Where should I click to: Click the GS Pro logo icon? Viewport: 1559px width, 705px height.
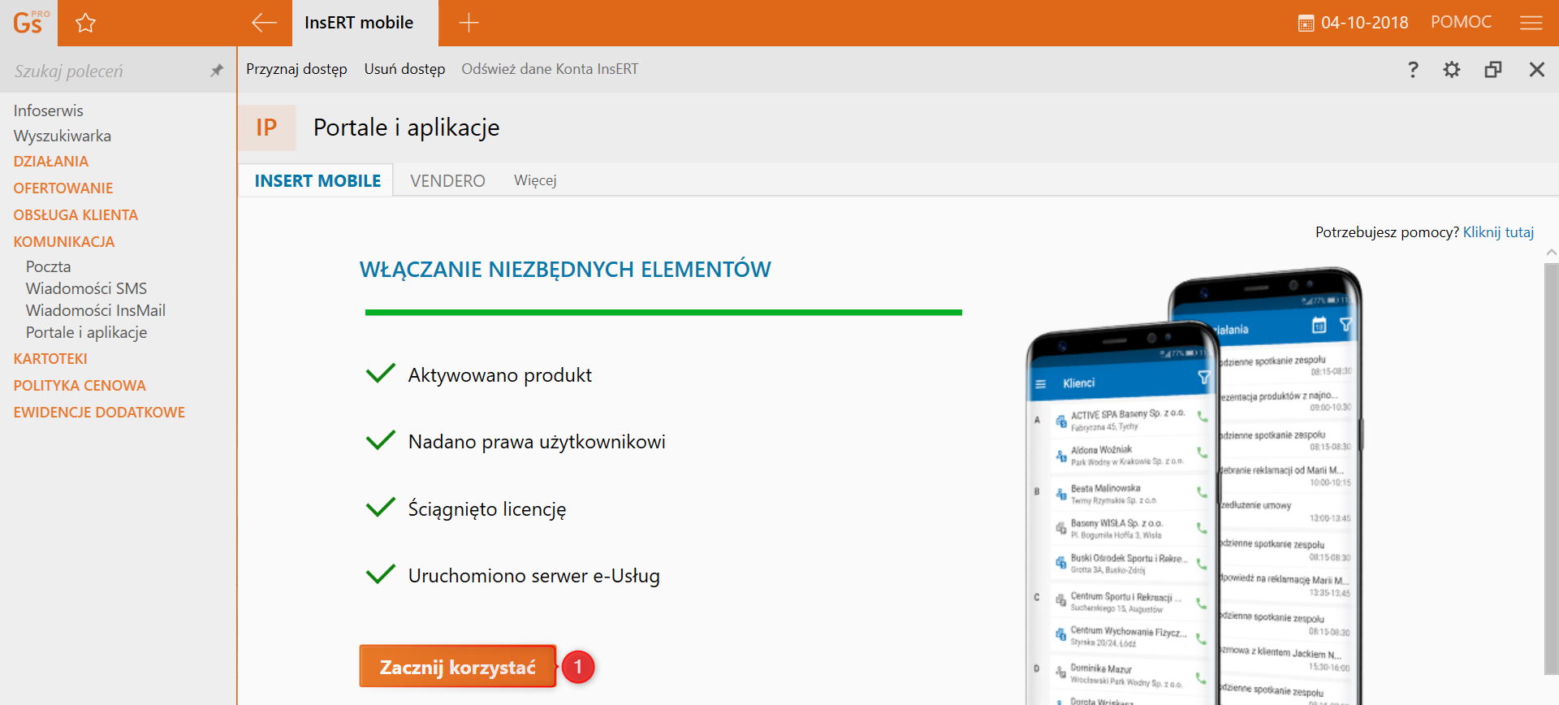[31, 23]
